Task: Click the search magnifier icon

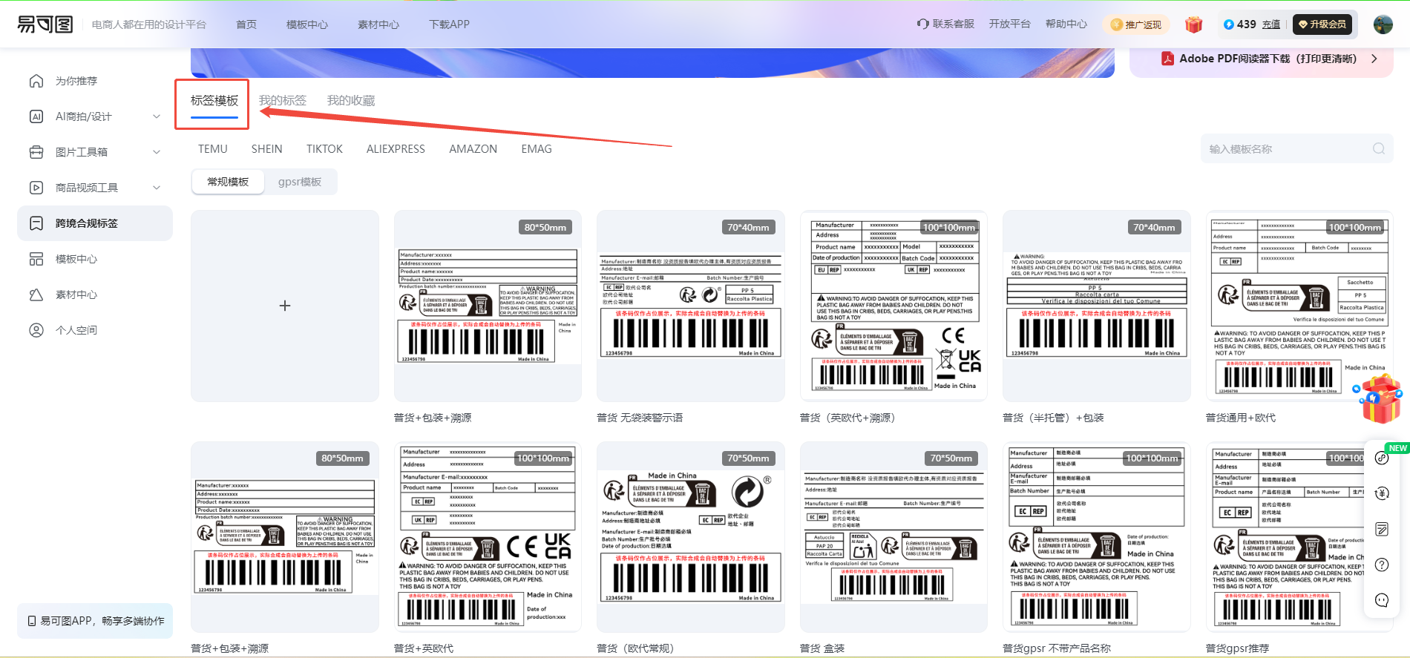Action: 1379,149
